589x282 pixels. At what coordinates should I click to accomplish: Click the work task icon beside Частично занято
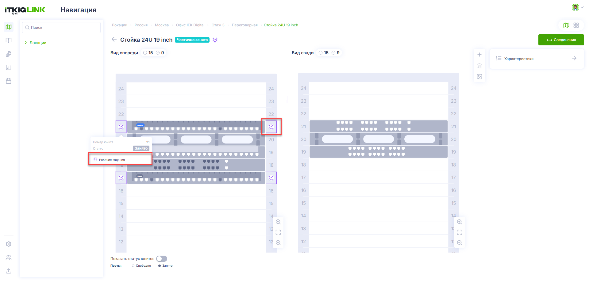coord(215,40)
